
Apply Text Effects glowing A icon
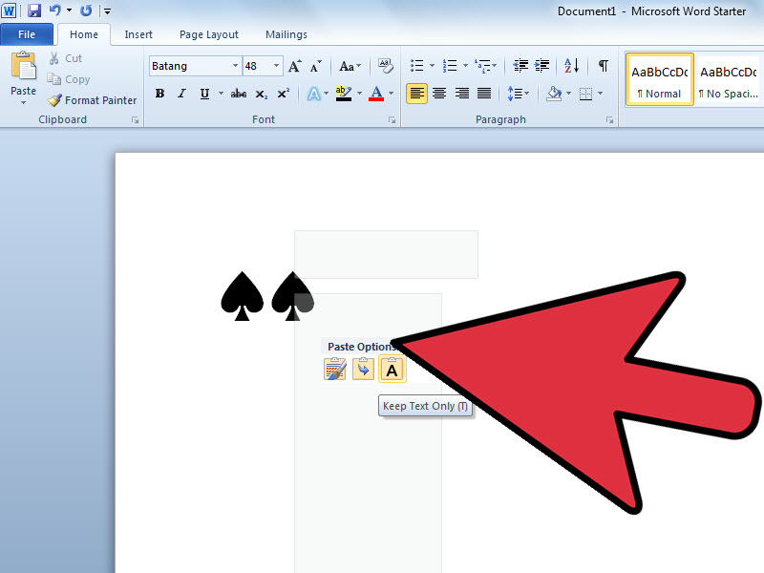314,94
